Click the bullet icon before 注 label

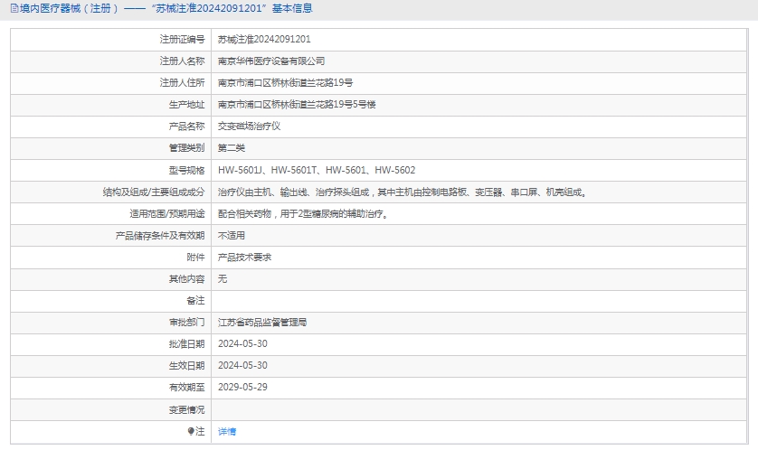click(x=191, y=431)
